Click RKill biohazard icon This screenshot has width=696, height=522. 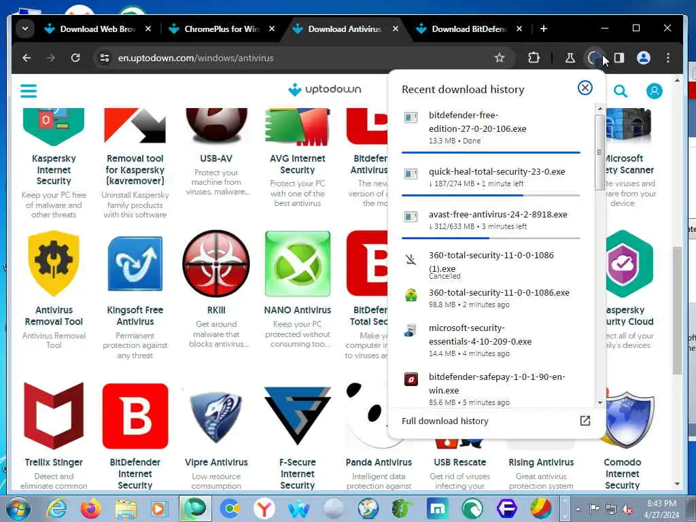tap(216, 263)
